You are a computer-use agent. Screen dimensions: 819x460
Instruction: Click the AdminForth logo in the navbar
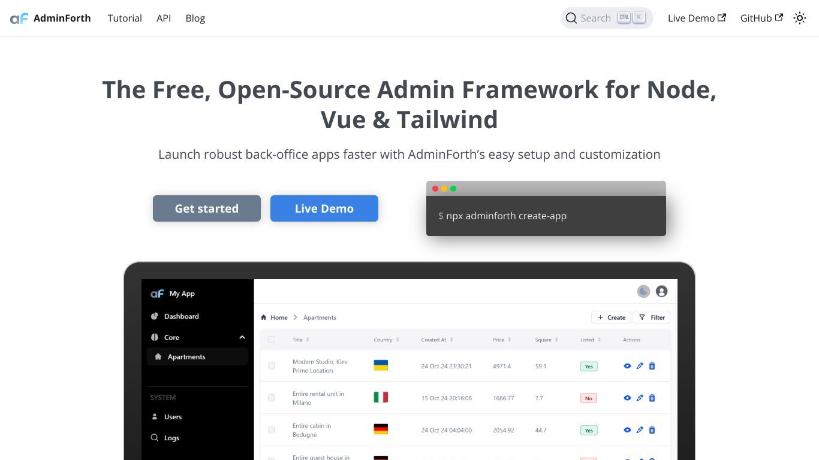coord(50,18)
